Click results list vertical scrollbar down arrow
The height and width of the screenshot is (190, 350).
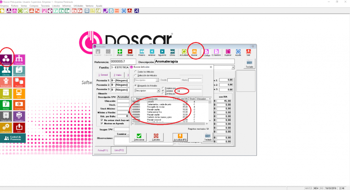(x=210, y=121)
